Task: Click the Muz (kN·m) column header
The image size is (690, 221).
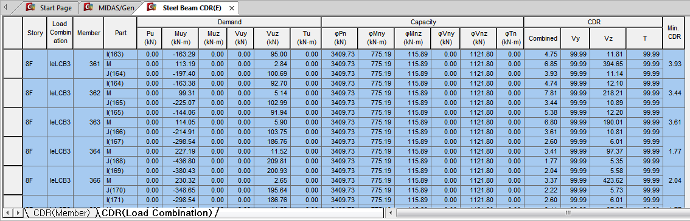Action: point(212,38)
